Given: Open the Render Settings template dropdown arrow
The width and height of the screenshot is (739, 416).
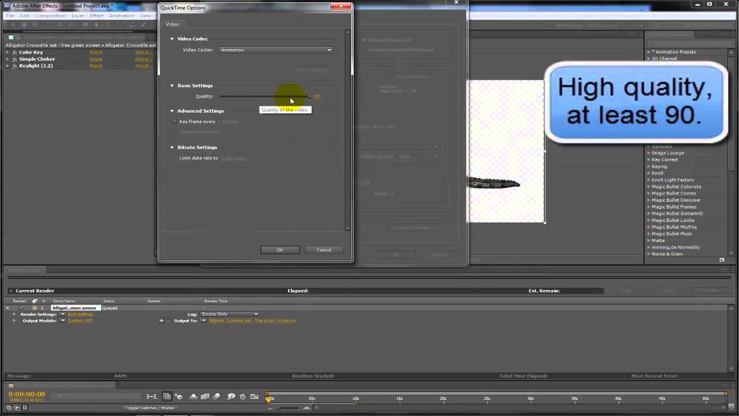Looking at the screenshot, I should tap(62, 314).
